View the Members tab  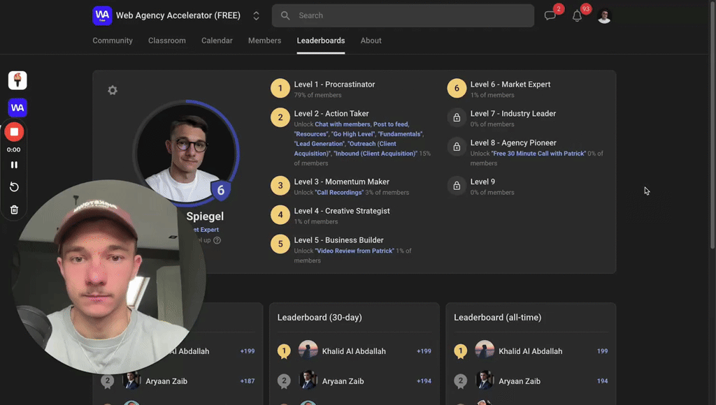point(264,40)
